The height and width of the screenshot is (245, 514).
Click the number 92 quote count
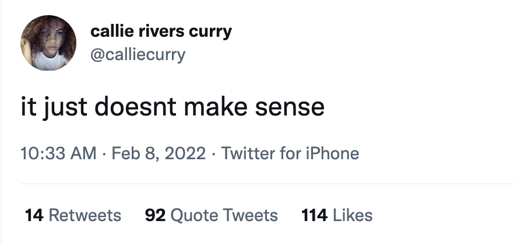coord(154,215)
